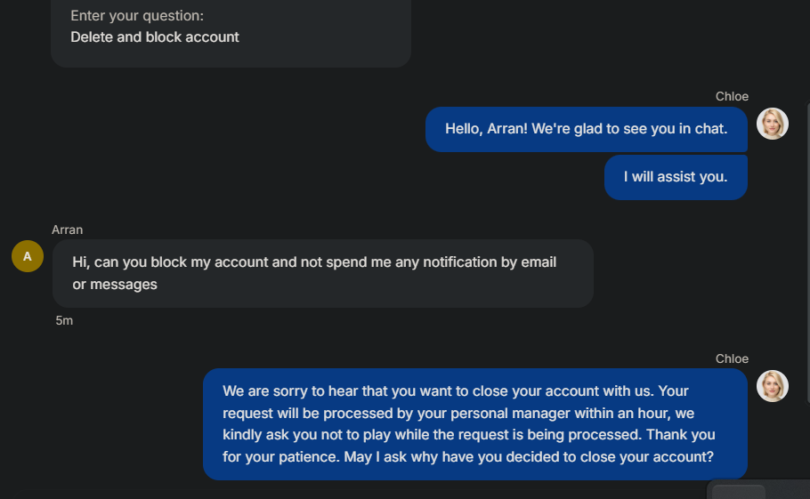The width and height of the screenshot is (810, 499).
Task: Click "May I ask why" closing question line
Action: click(587, 458)
